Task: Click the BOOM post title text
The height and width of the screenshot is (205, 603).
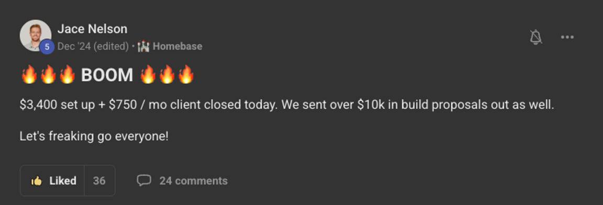Action: click(x=107, y=75)
